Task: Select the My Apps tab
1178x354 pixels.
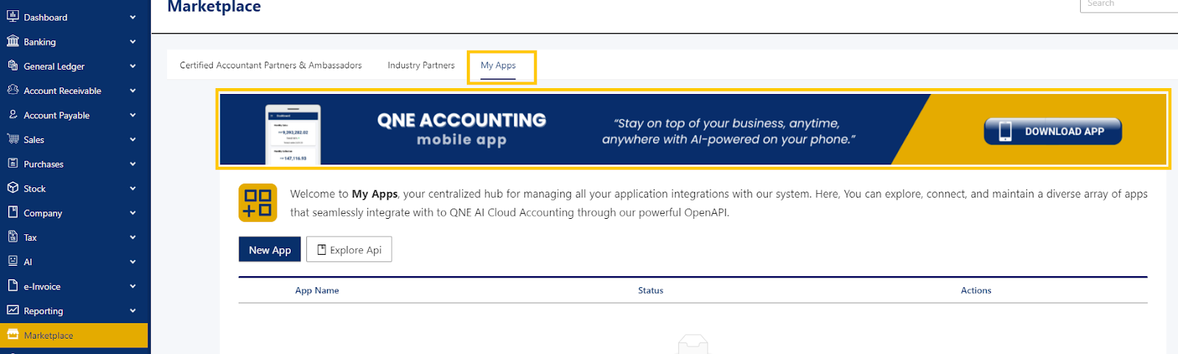Action: tap(498, 65)
